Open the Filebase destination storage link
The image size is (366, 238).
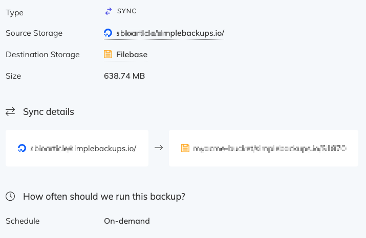(x=132, y=55)
